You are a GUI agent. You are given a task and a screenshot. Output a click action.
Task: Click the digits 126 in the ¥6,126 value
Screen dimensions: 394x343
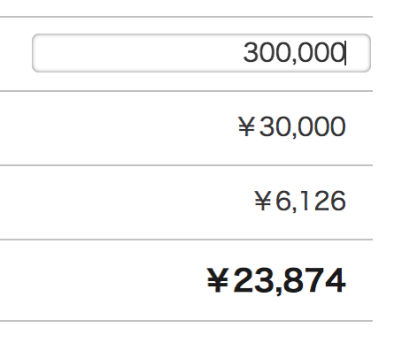322,201
